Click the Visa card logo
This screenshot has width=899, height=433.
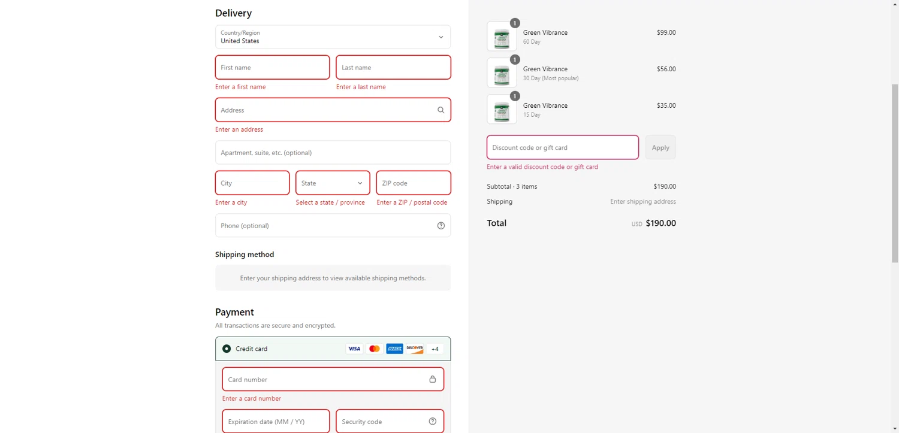[354, 349]
